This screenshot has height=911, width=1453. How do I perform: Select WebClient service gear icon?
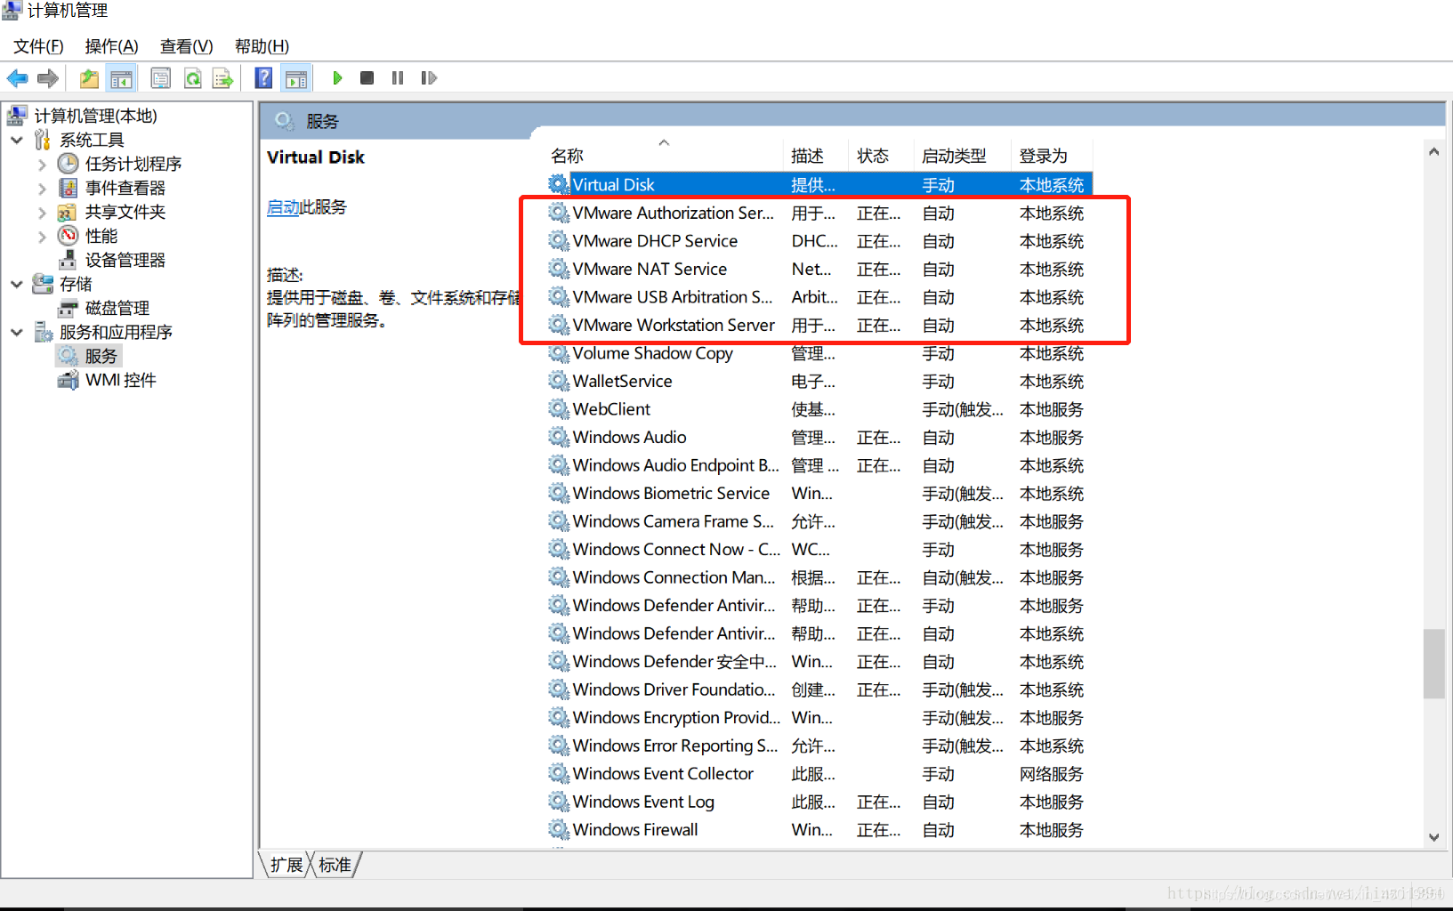point(559,409)
